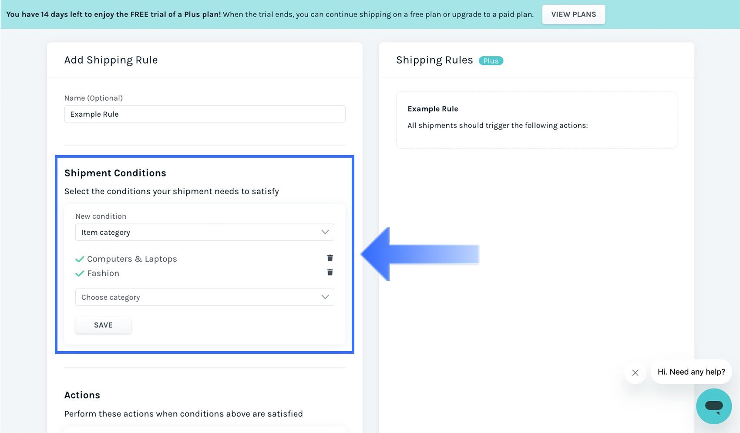Focus the Name (Optional) input field
This screenshot has width=740, height=433.
coord(205,114)
